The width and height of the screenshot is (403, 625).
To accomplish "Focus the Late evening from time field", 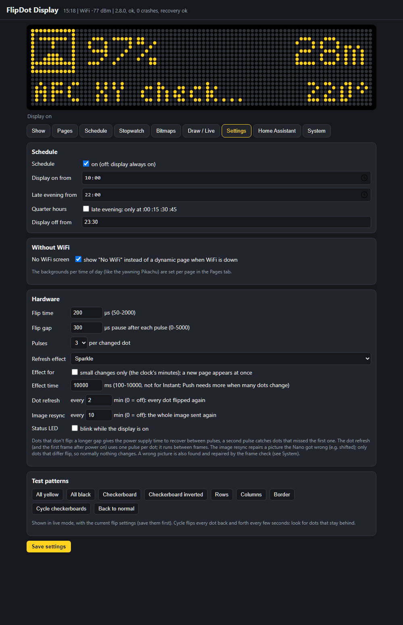I will pyautogui.click(x=226, y=195).
